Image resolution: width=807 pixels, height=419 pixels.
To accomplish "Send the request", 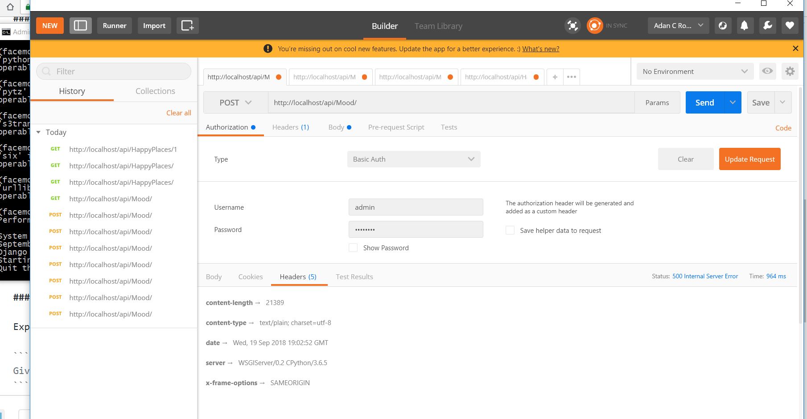I will tap(704, 102).
